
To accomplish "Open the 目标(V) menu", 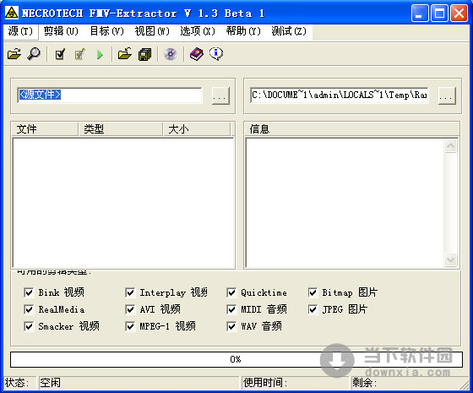I will click(x=106, y=31).
